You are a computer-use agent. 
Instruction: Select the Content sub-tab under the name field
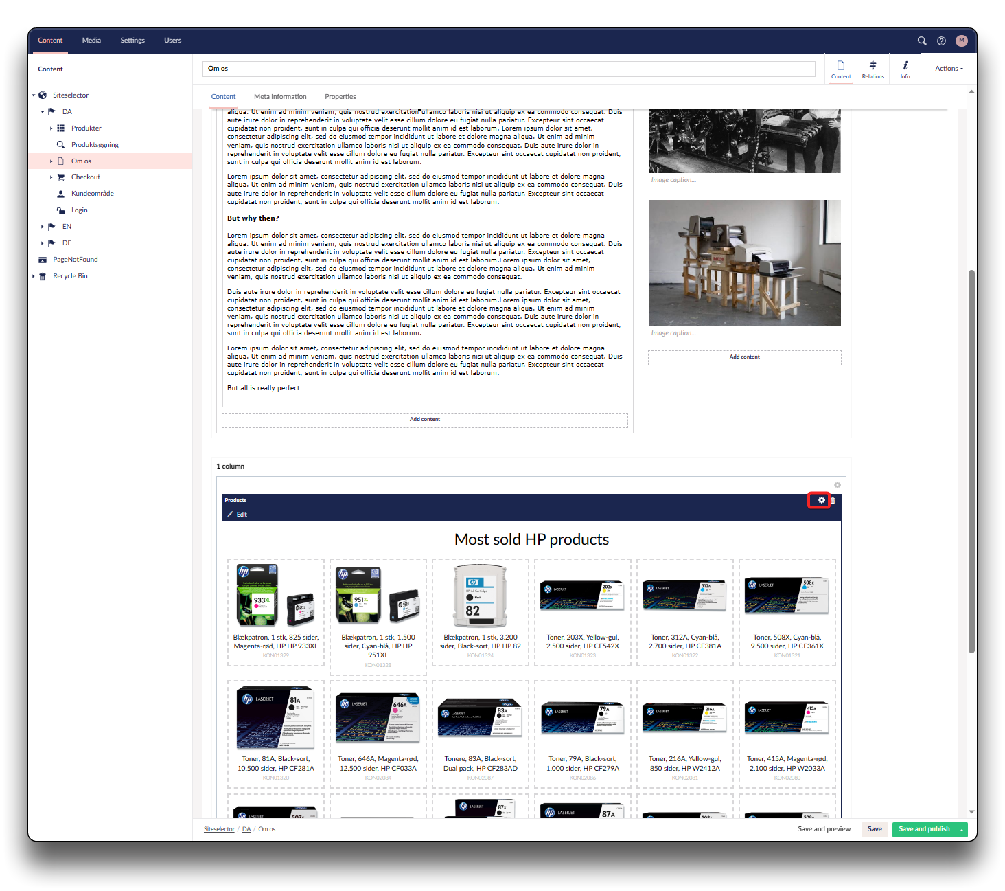223,97
